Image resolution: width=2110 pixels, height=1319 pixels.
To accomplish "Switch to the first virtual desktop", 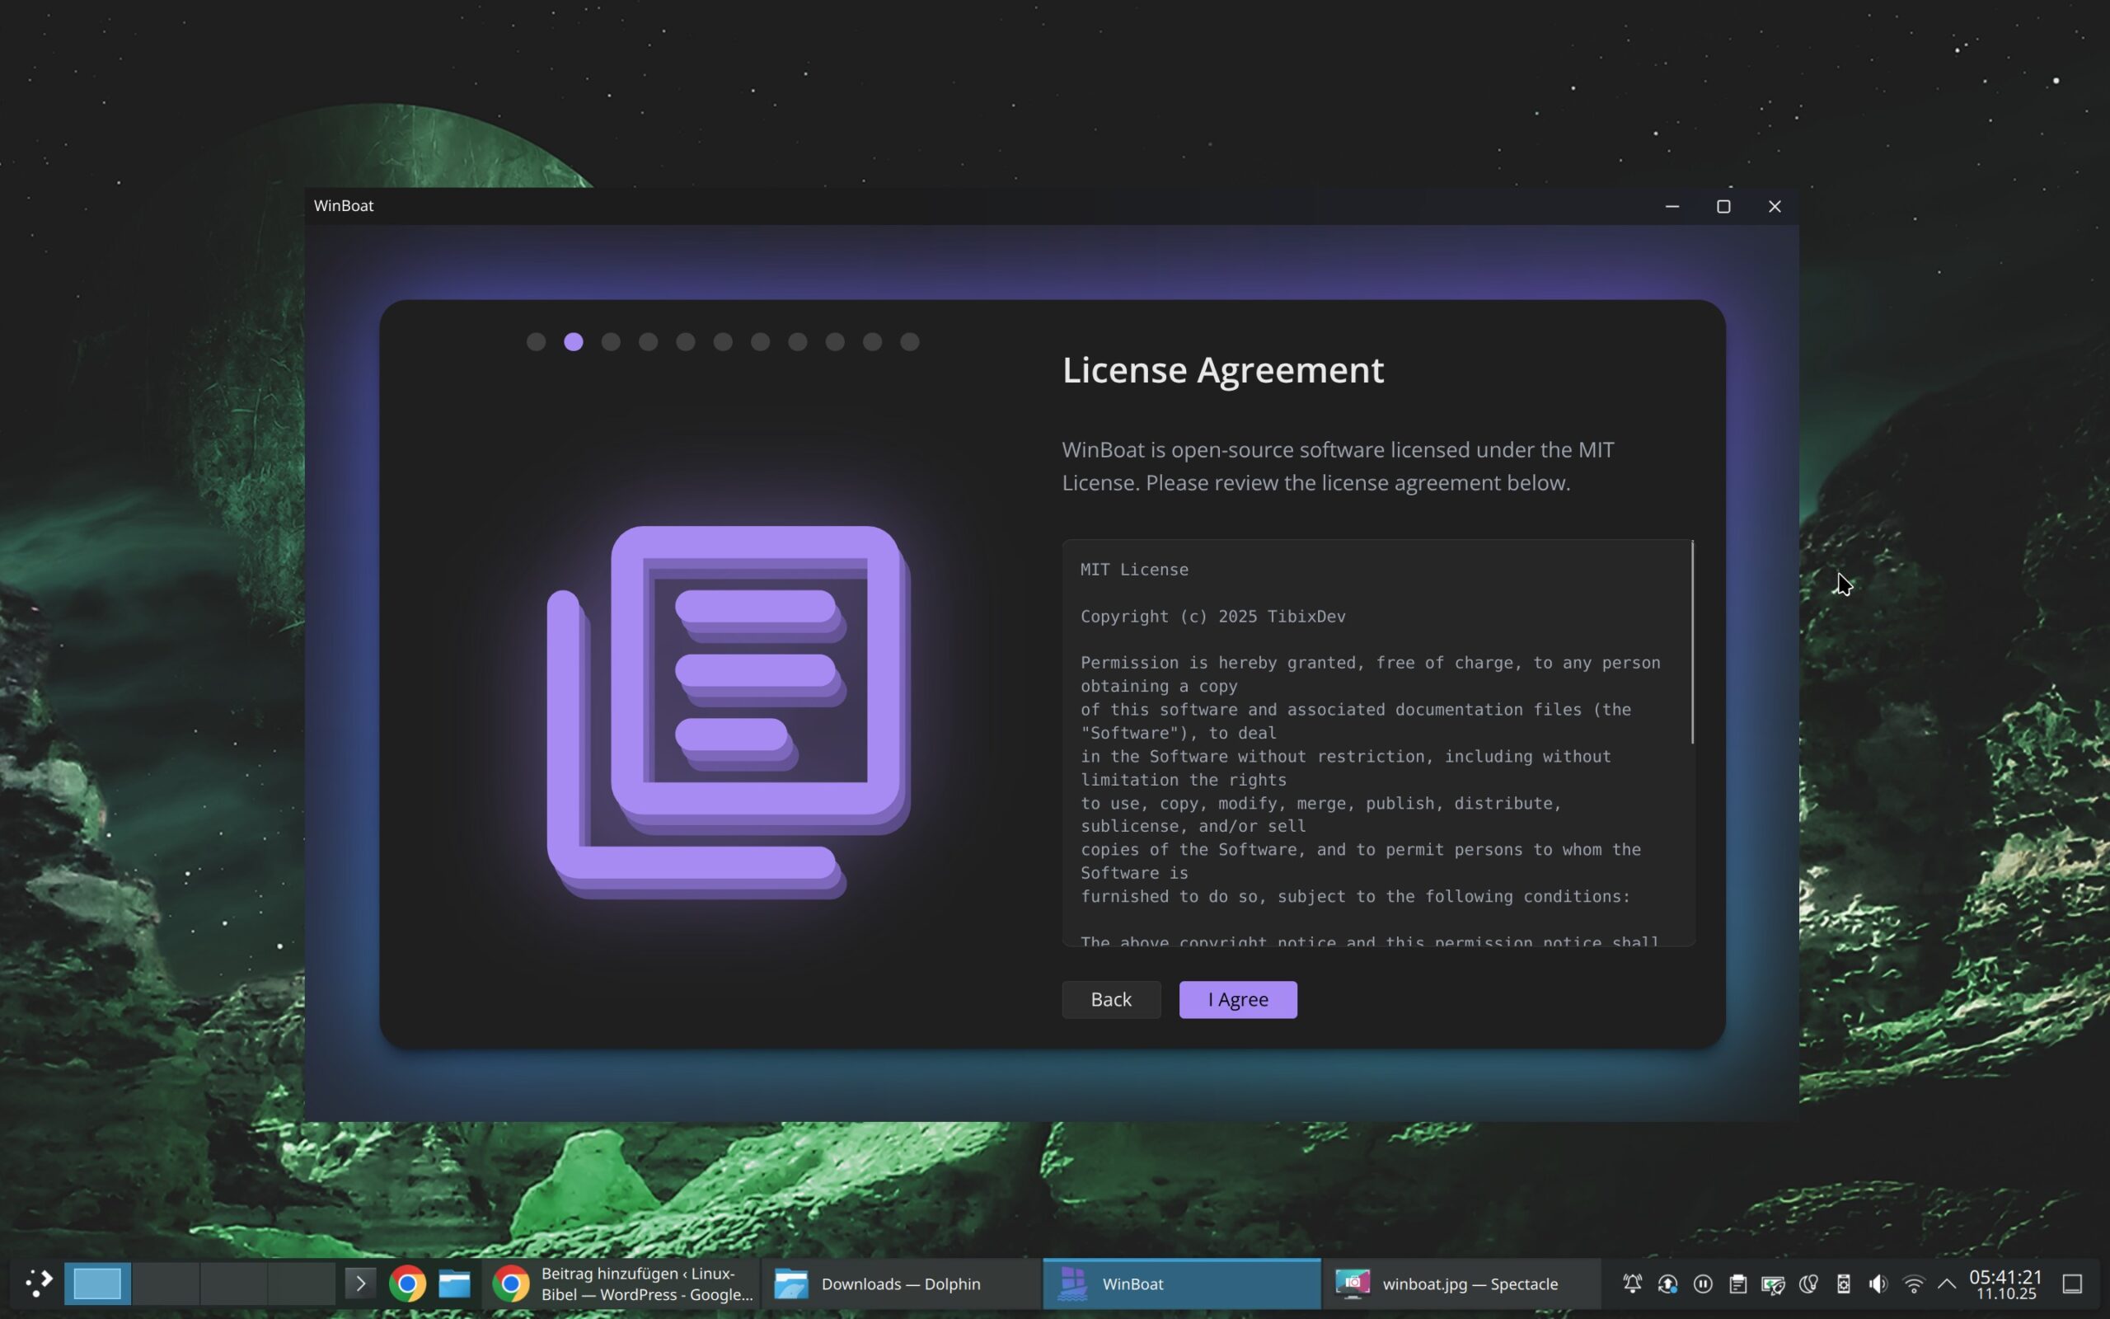I will pyautogui.click(x=97, y=1284).
